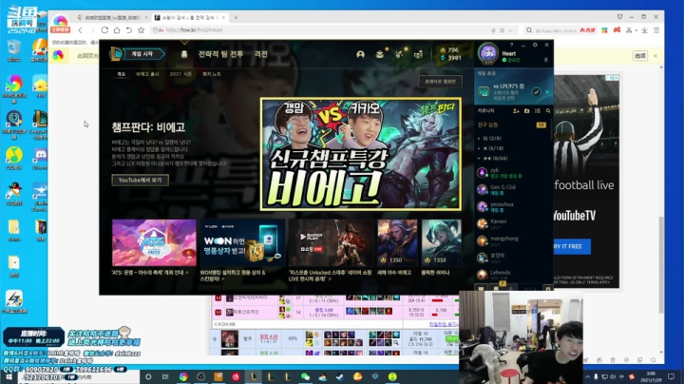Screen dimensions: 684x384
Task: Click the Viego champion lecture banner
Action: 361,154
